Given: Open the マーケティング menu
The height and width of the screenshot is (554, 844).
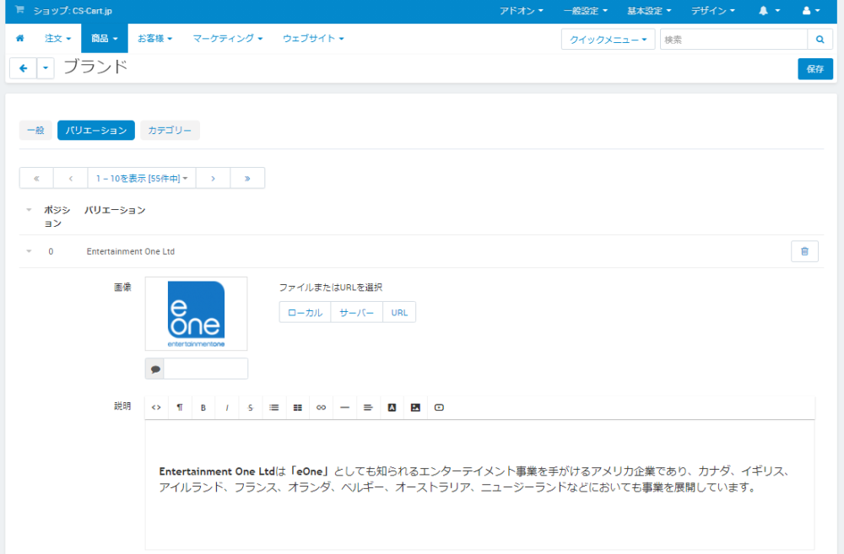Looking at the screenshot, I should tap(228, 38).
